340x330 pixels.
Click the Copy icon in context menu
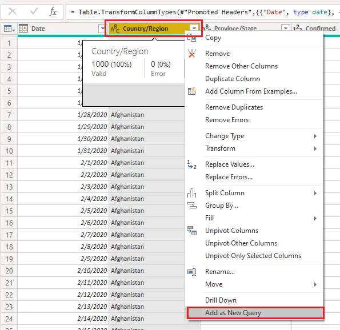191,38
